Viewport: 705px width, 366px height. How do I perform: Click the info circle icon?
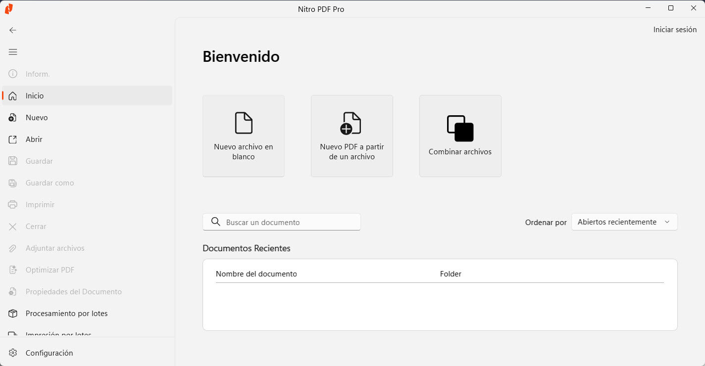(x=13, y=74)
